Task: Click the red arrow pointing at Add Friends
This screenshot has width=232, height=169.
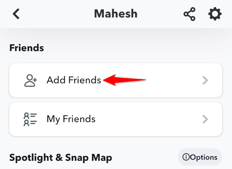Action: pyautogui.click(x=125, y=80)
